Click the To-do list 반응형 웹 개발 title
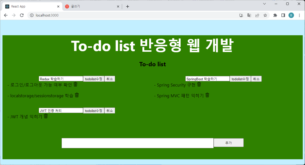Viewport: 305px width, 165px height. click(x=152, y=45)
